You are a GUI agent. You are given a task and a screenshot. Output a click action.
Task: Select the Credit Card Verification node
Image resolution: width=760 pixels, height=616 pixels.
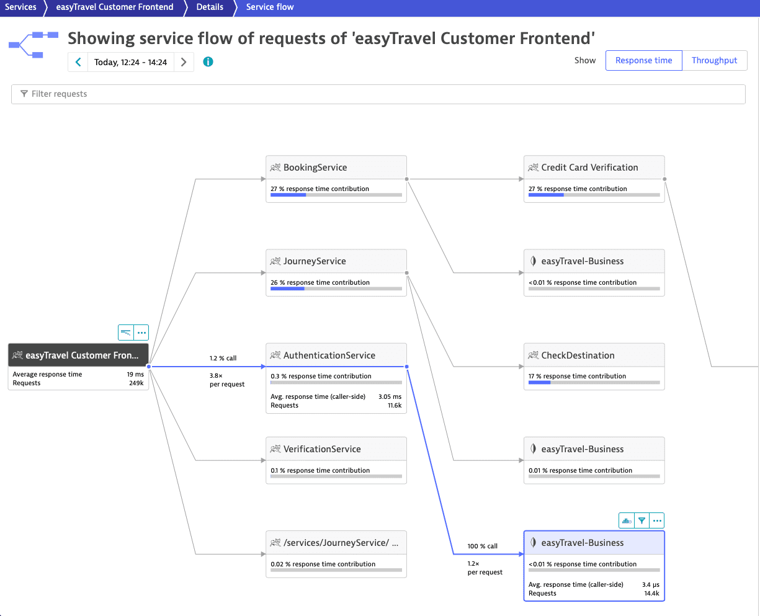594,167
